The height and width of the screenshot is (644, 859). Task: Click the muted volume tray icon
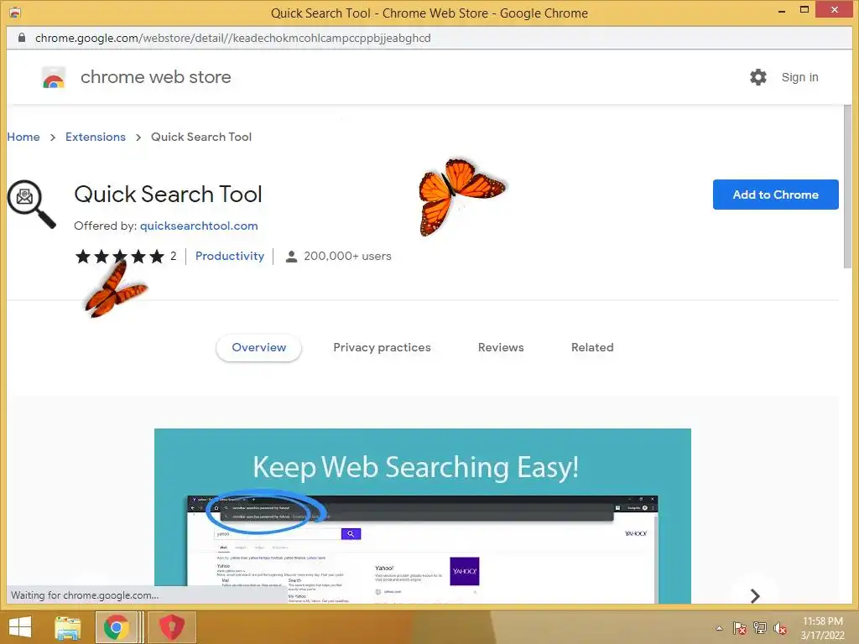pos(779,628)
